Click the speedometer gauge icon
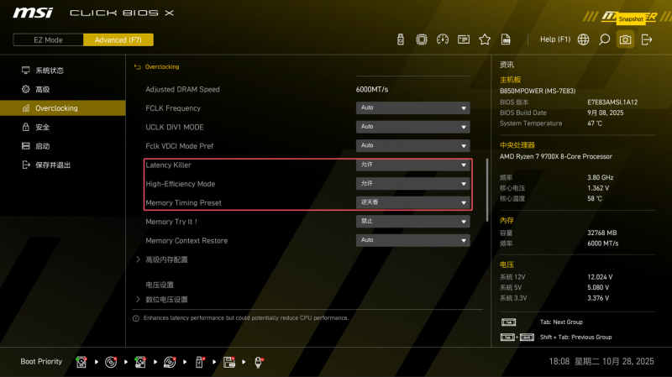Screen dimensions: 672x377 pos(443,39)
